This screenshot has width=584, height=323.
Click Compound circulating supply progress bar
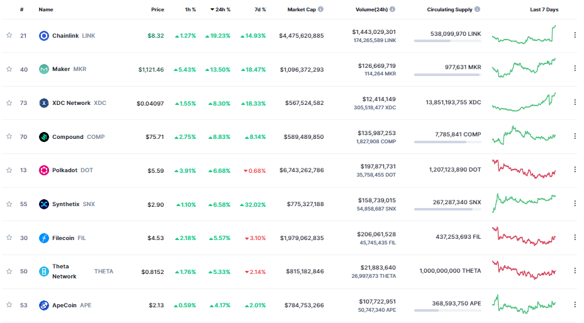click(x=447, y=142)
